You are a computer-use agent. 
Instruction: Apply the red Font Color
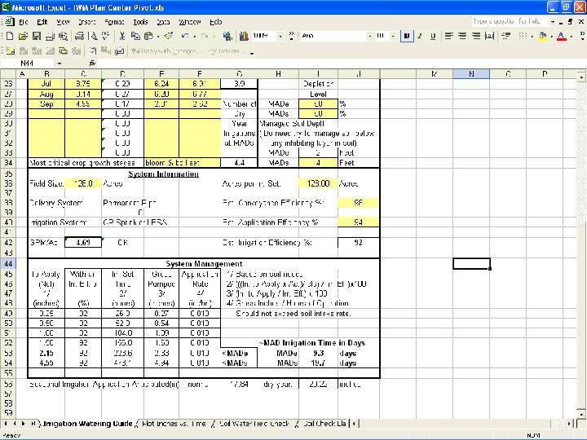pos(562,36)
